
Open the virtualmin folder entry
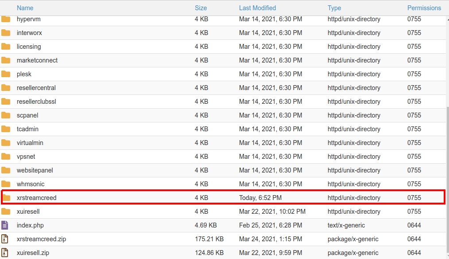[30, 143]
